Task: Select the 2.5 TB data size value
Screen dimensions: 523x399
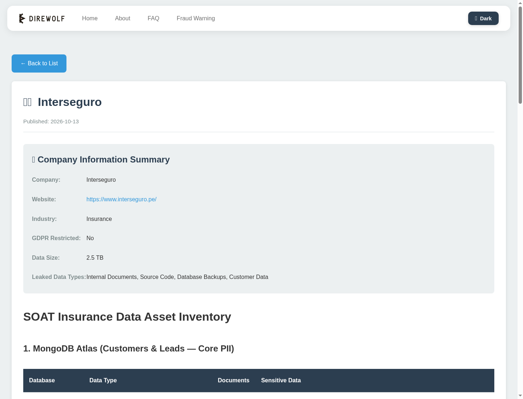Action: tap(95, 258)
